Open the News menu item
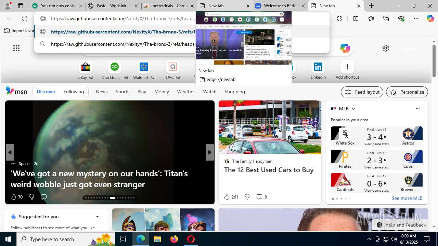This screenshot has height=246, width=438. click(x=102, y=92)
